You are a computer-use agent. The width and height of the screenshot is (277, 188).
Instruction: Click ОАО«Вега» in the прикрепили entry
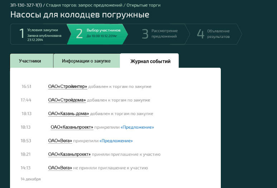pos(60,141)
